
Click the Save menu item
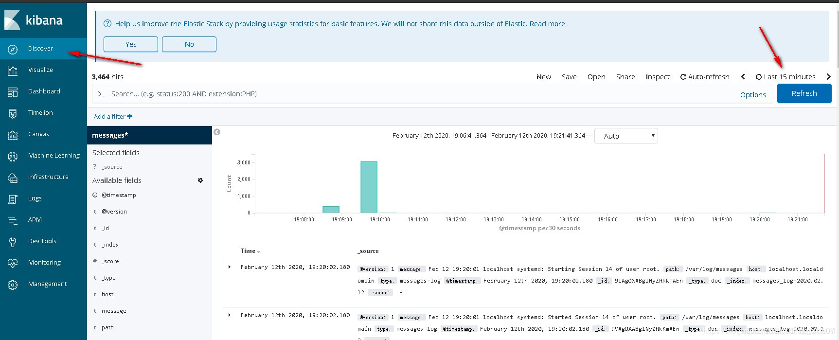coord(569,77)
